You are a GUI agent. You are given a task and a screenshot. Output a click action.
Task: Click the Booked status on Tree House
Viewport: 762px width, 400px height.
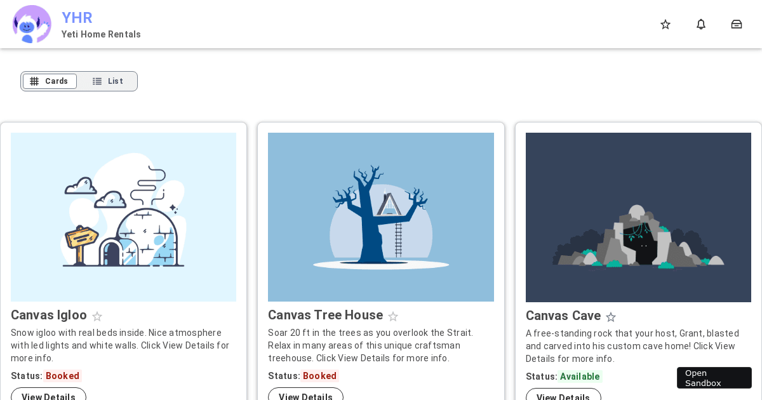[x=319, y=376]
